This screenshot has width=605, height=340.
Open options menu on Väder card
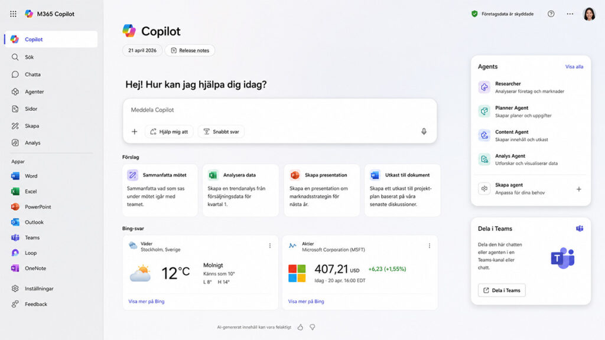pos(269,246)
